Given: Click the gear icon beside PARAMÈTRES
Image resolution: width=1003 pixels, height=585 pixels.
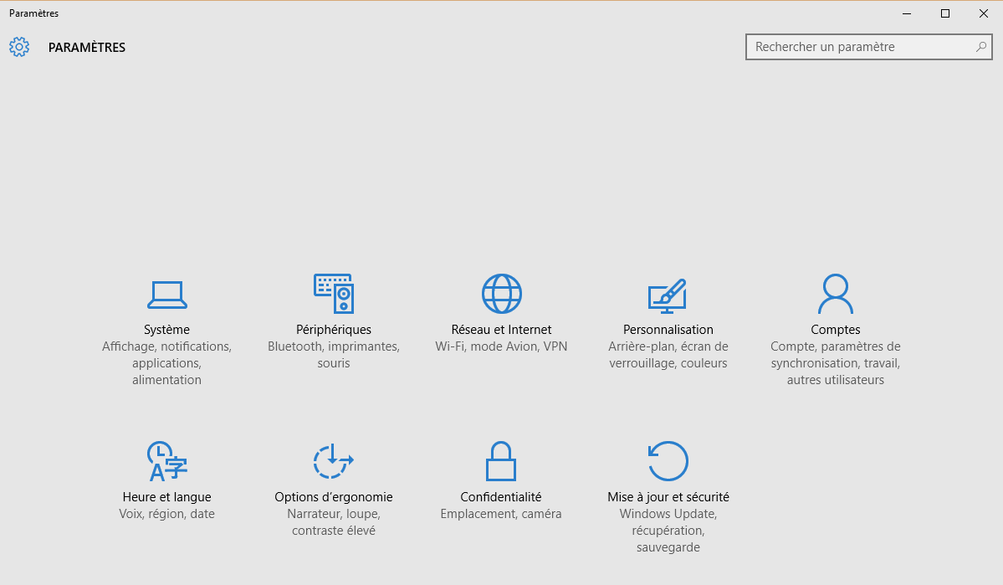Looking at the screenshot, I should [x=19, y=47].
